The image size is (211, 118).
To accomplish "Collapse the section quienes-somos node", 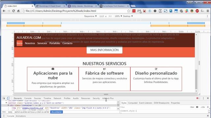I will tap(6, 103).
